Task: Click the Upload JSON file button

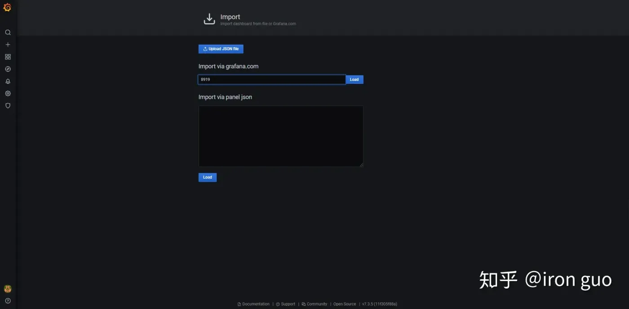Action: click(x=221, y=49)
